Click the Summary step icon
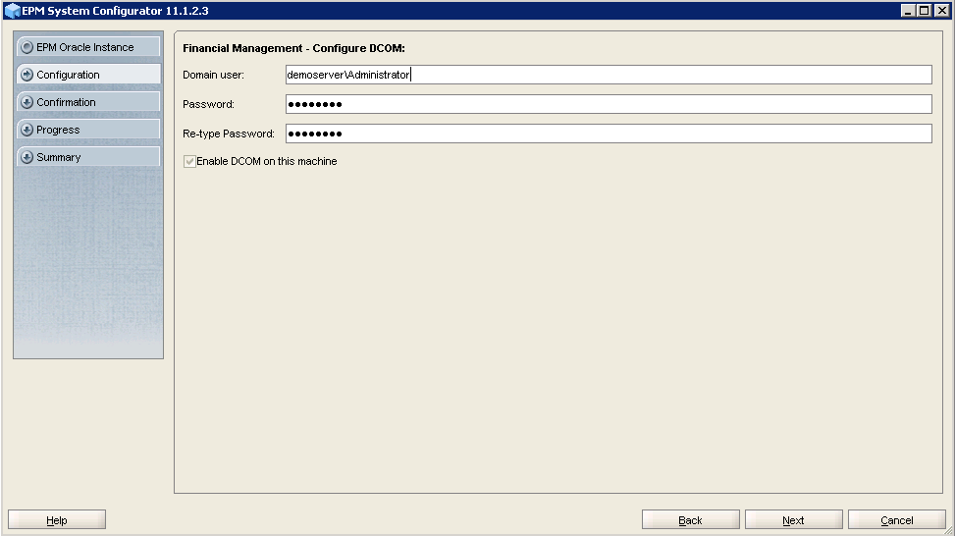Image resolution: width=955 pixels, height=536 pixels. [x=27, y=156]
